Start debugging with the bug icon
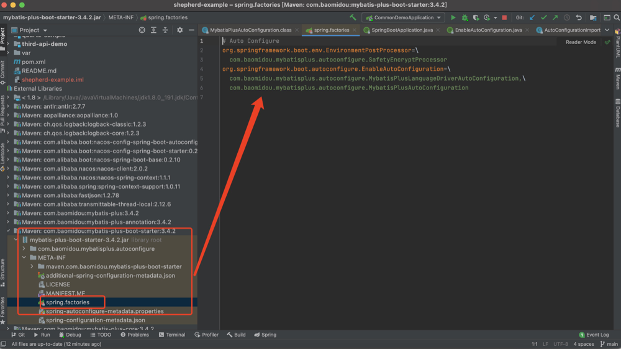Viewport: 621px width, 349px height. pyautogui.click(x=465, y=17)
